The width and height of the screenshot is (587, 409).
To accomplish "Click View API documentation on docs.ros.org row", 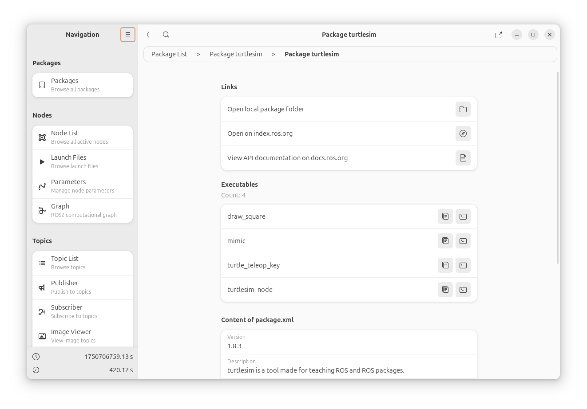I will [x=349, y=158].
